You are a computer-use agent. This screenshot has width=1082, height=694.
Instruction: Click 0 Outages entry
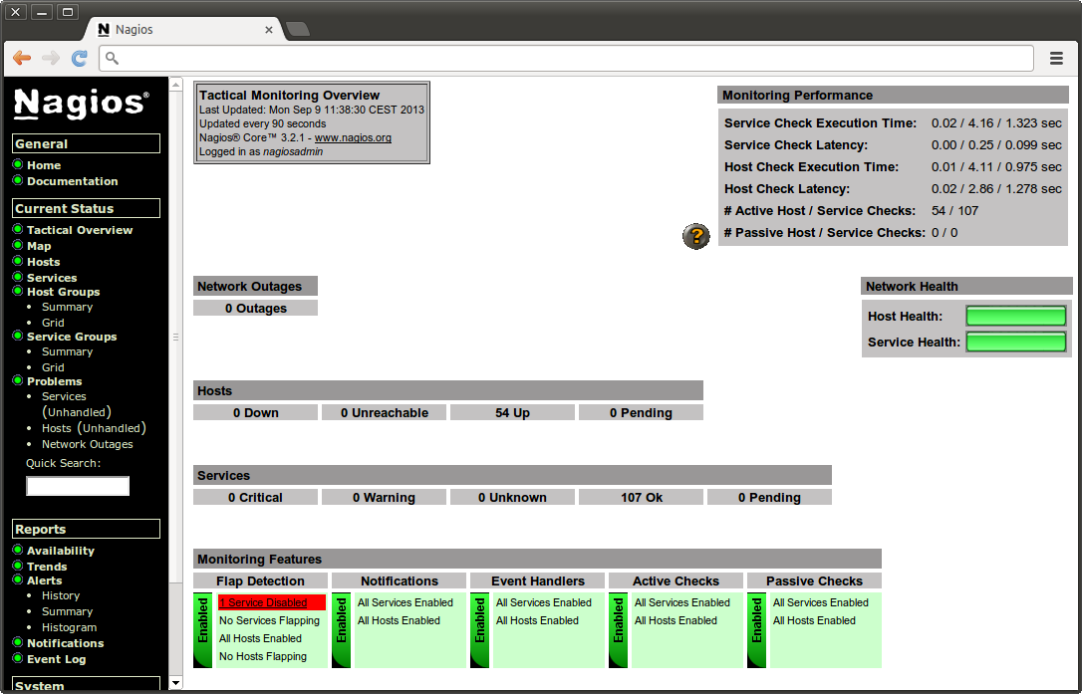click(255, 309)
